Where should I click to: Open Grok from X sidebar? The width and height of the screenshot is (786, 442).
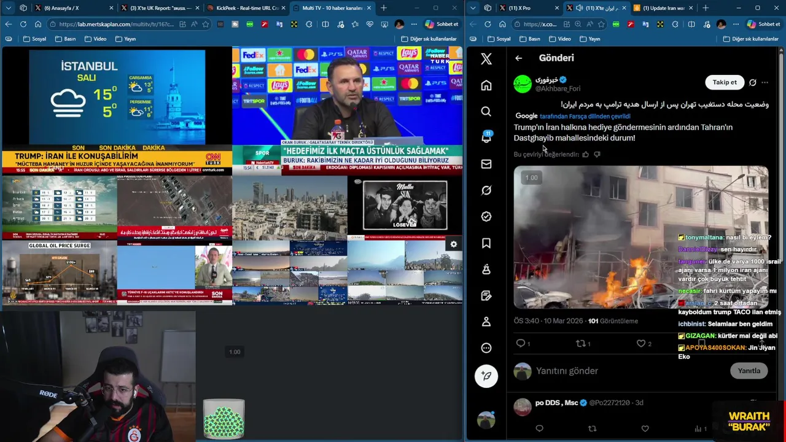[x=486, y=190]
